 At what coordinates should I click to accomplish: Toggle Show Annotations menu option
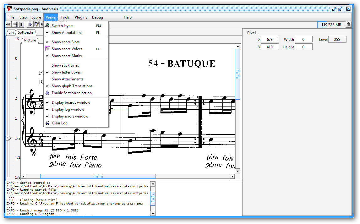(76, 33)
